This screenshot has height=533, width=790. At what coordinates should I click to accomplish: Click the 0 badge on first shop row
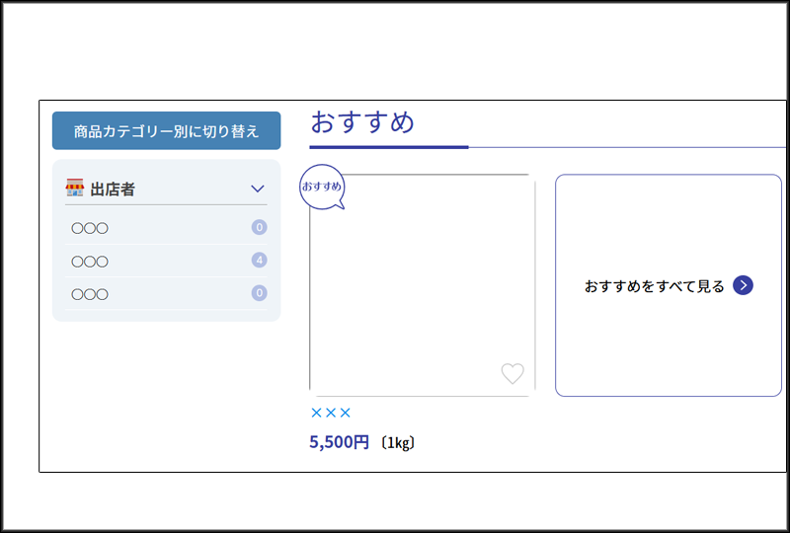(259, 227)
